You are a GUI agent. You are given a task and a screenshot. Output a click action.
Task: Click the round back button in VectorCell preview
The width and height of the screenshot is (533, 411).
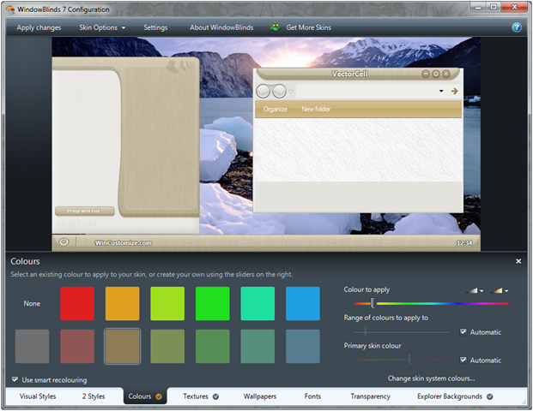click(264, 91)
